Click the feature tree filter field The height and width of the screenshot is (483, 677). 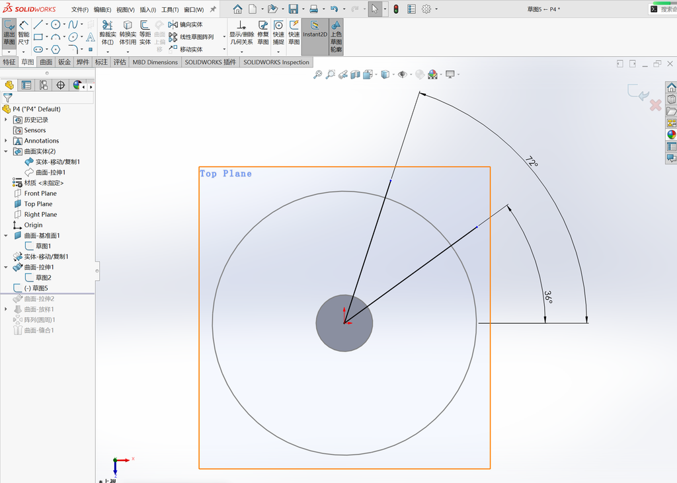48,98
